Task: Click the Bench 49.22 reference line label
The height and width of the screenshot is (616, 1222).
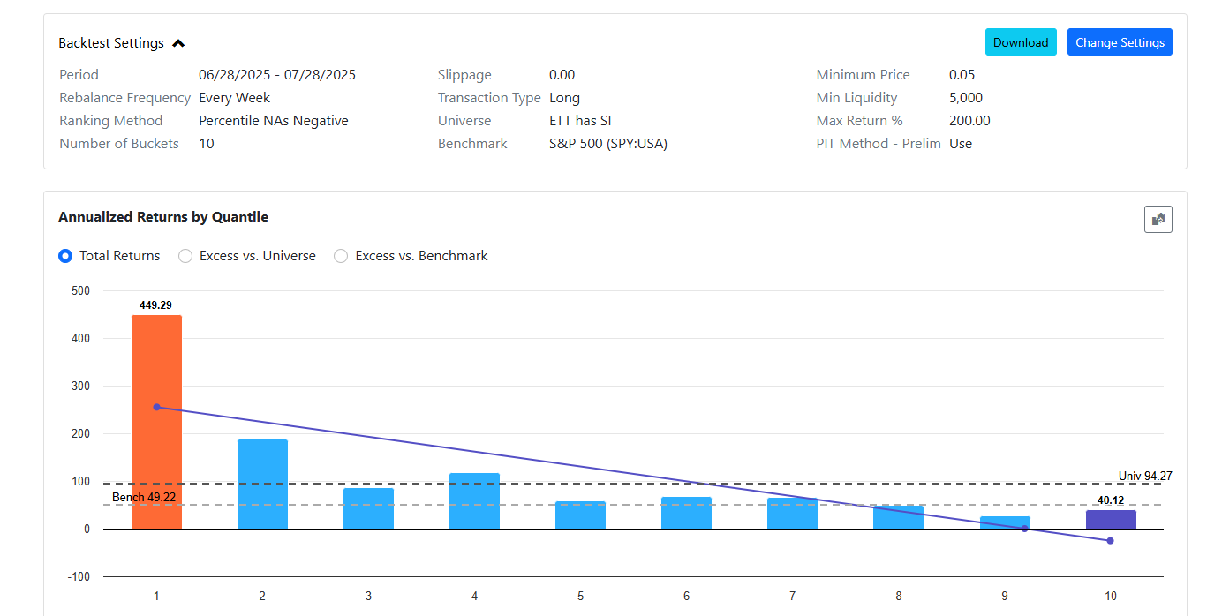Action: click(144, 498)
